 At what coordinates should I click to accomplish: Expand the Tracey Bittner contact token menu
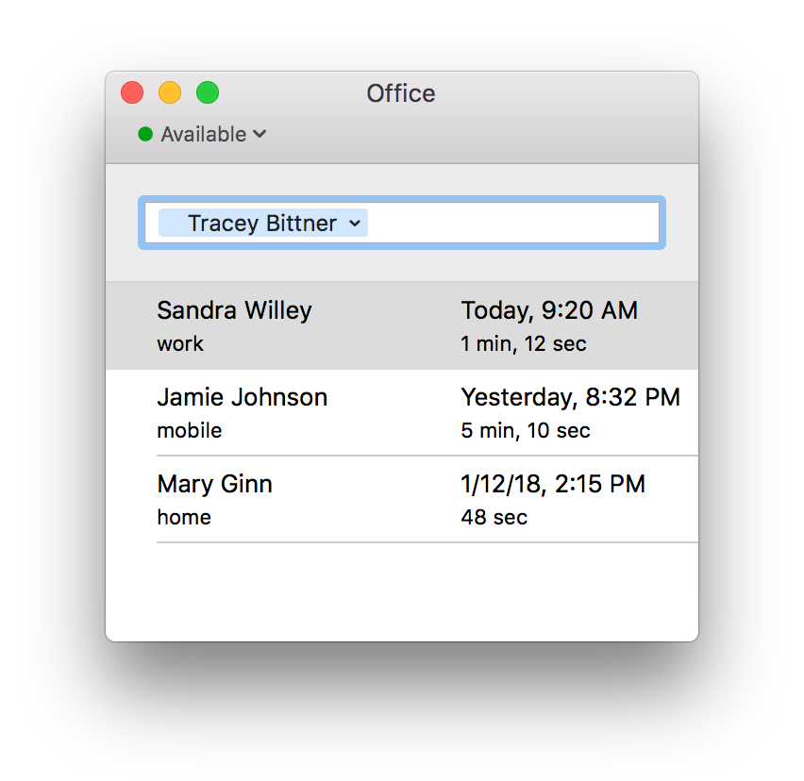[355, 224]
